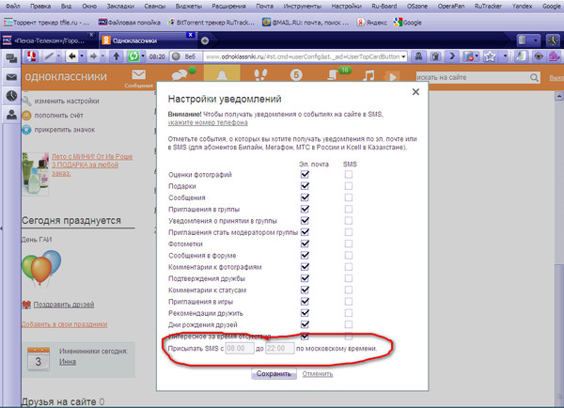This screenshot has width=564, height=408.
Task: Click Добавить в свои праздники link
Action: 64,324
